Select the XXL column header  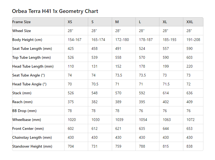point(190,22)
